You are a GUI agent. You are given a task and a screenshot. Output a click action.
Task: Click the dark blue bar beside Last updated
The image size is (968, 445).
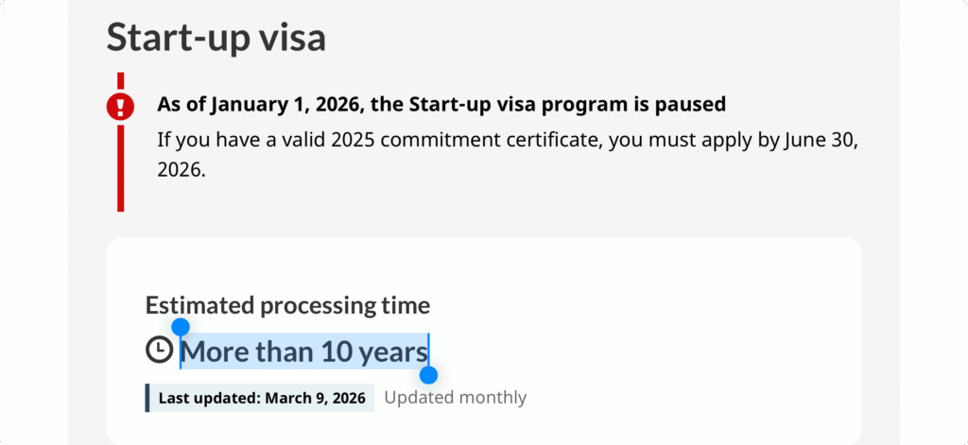click(x=147, y=398)
